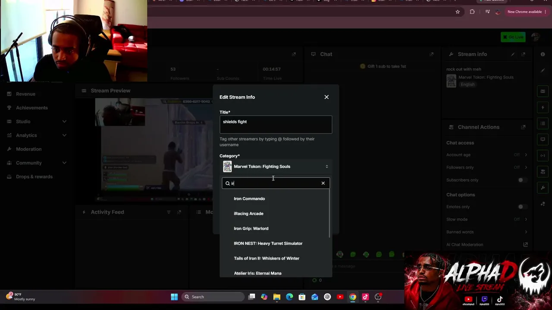Launch Microsoft Edge from the taskbar
Screen dimensions: 552x310
[289, 297]
